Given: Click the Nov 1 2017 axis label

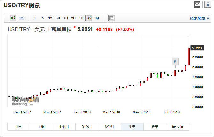Looking at the screenshot, I should pyautogui.click(x=52, y=112).
